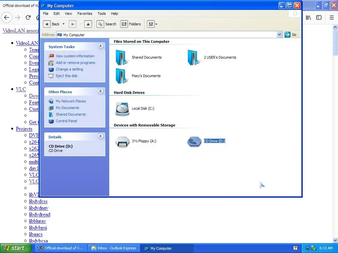Select the CD Drive (D:) label
The image size is (338, 253).
pyautogui.click(x=215, y=141)
